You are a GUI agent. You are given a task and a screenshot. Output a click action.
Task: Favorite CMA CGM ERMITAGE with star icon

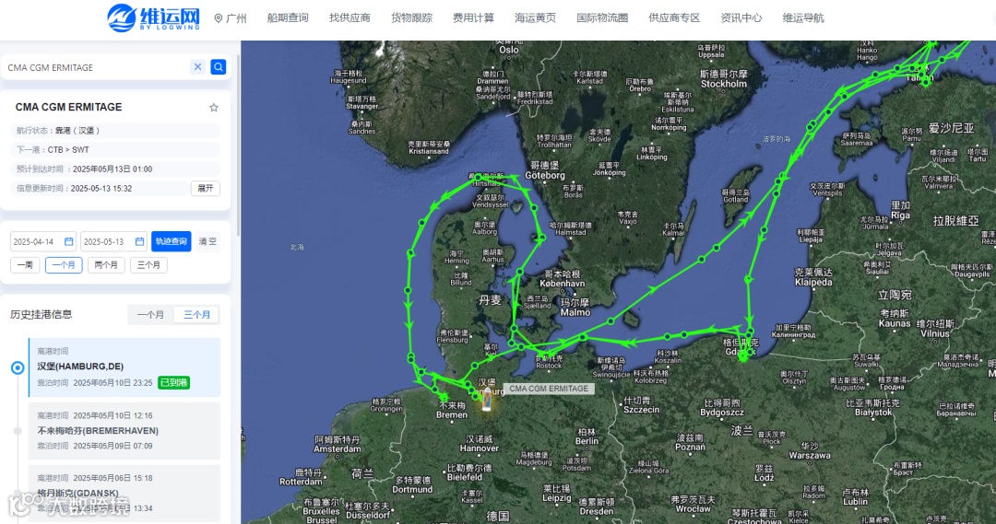[x=214, y=108]
